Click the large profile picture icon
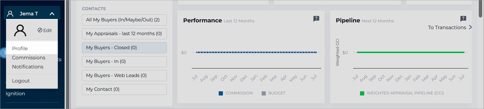Screen dimensions: 484x109 [x=20, y=30]
